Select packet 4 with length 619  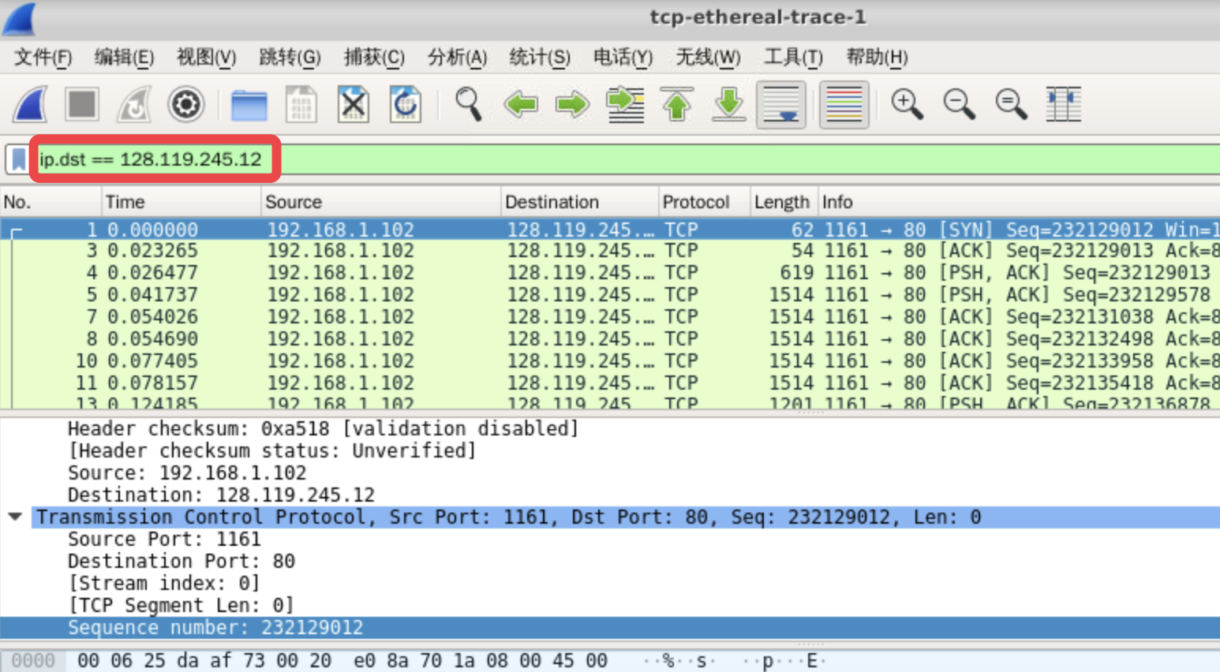coord(610,273)
